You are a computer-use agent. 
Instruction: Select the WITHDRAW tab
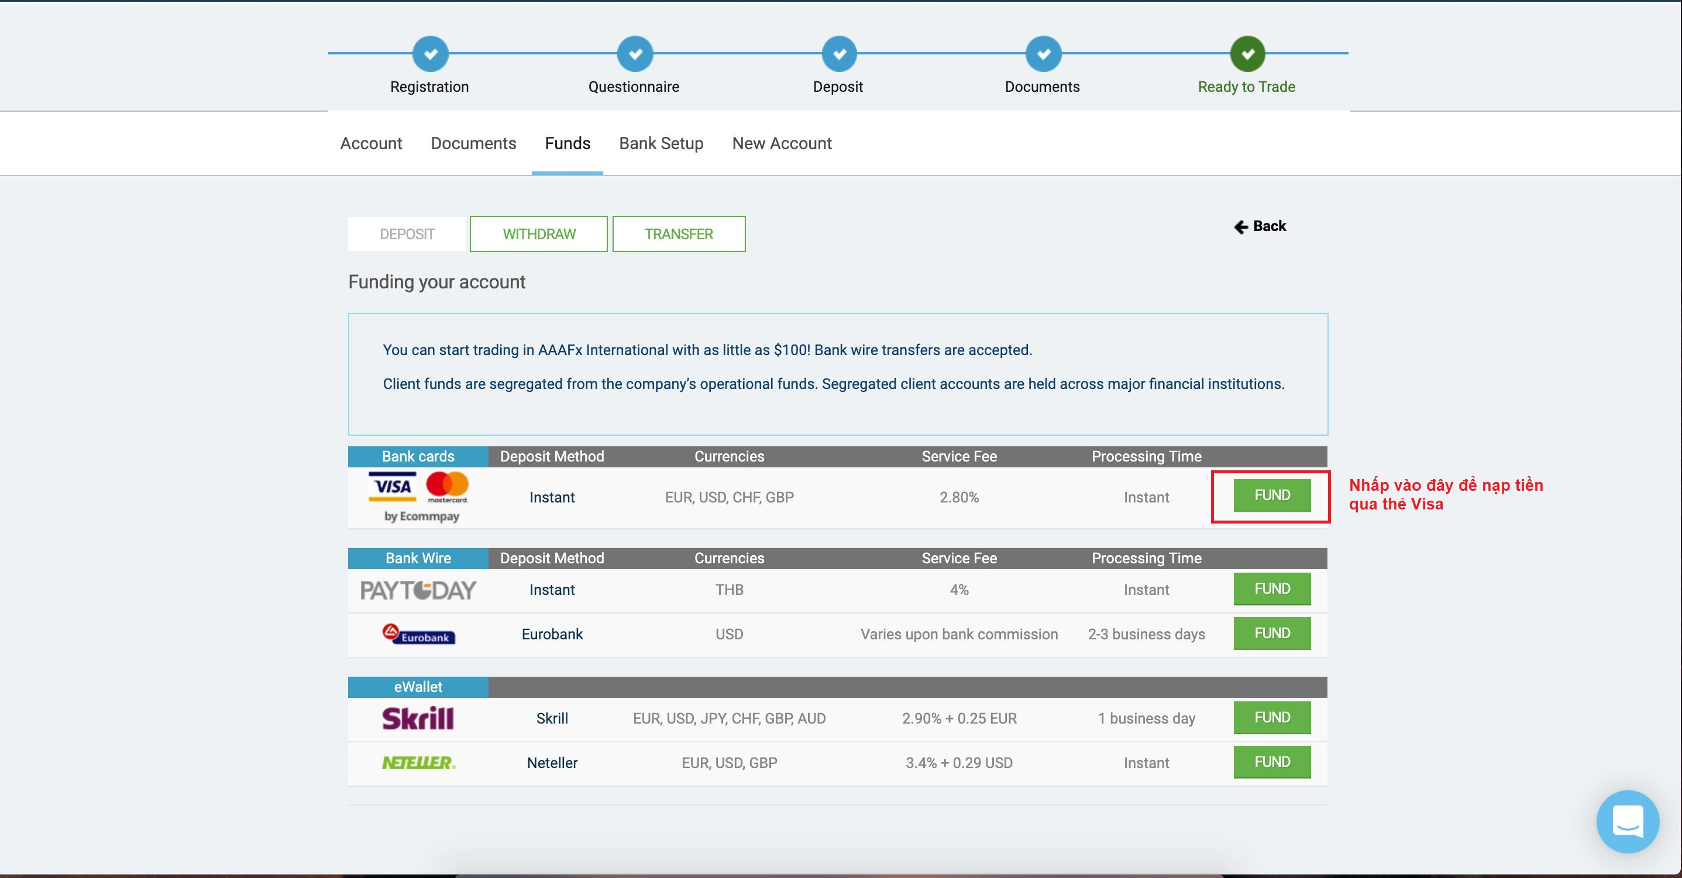(537, 234)
